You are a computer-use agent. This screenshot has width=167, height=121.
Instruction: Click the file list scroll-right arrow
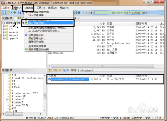point(162,66)
